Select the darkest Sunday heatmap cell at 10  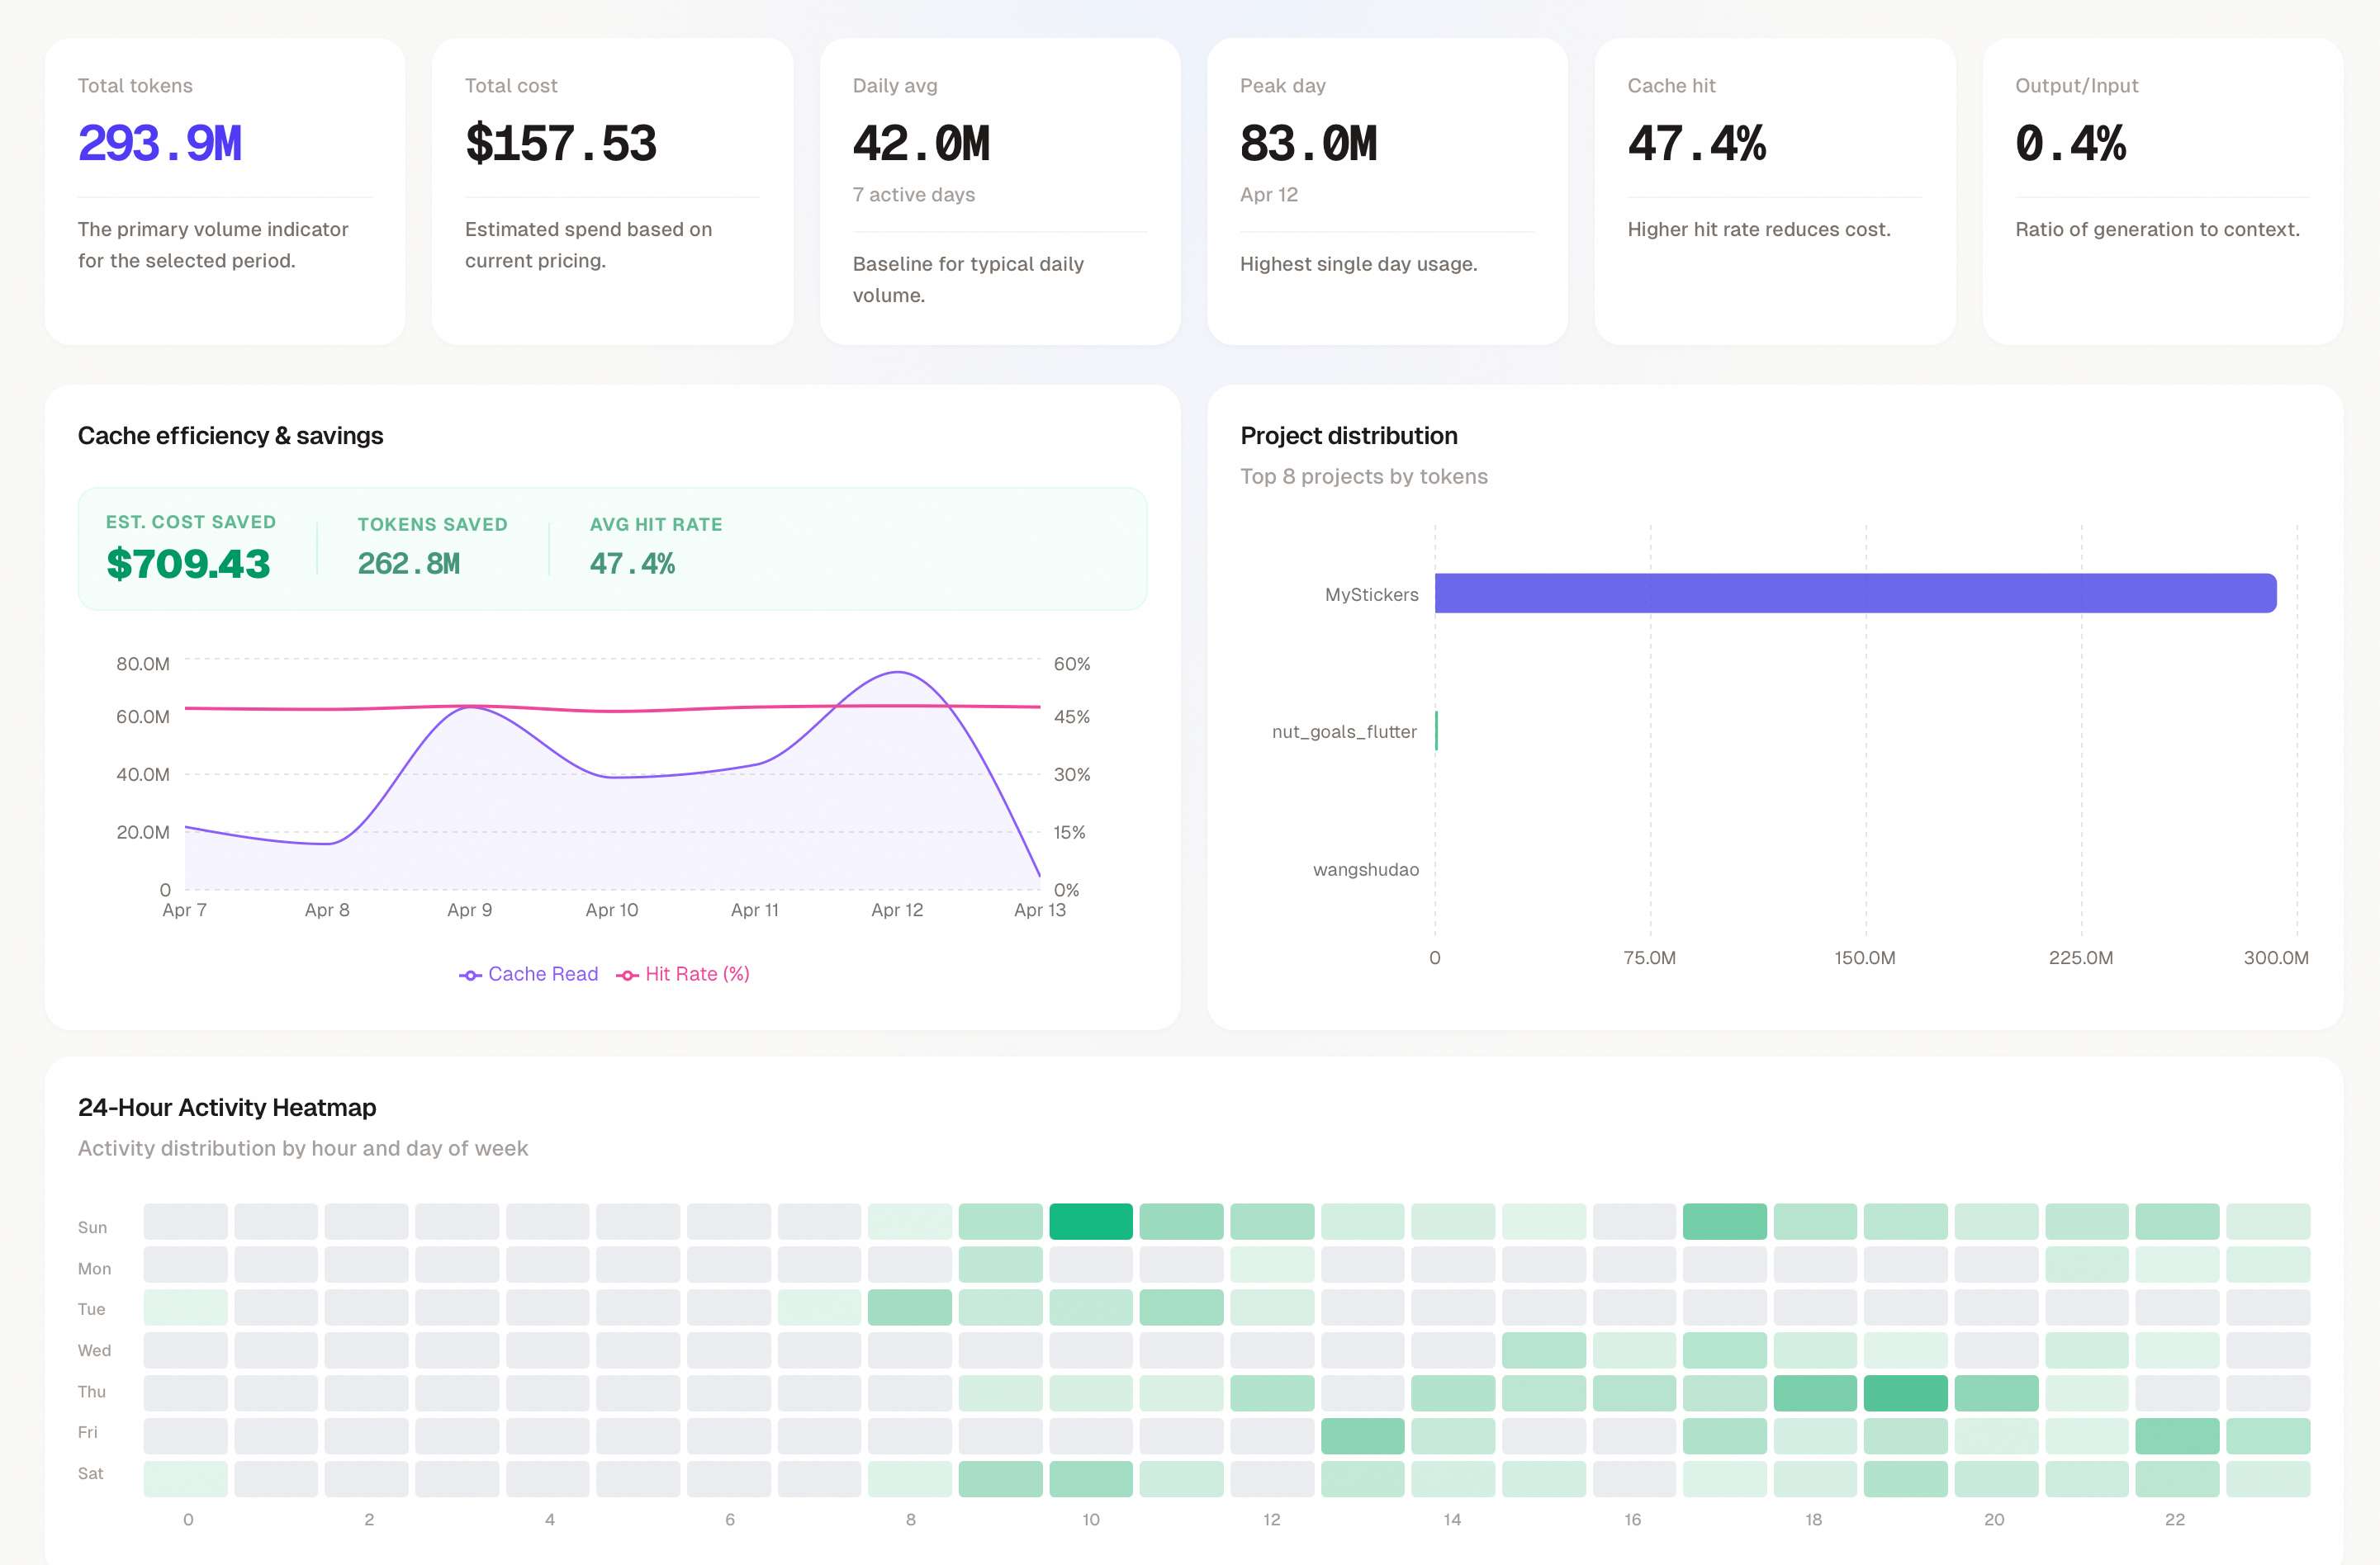coord(1090,1222)
